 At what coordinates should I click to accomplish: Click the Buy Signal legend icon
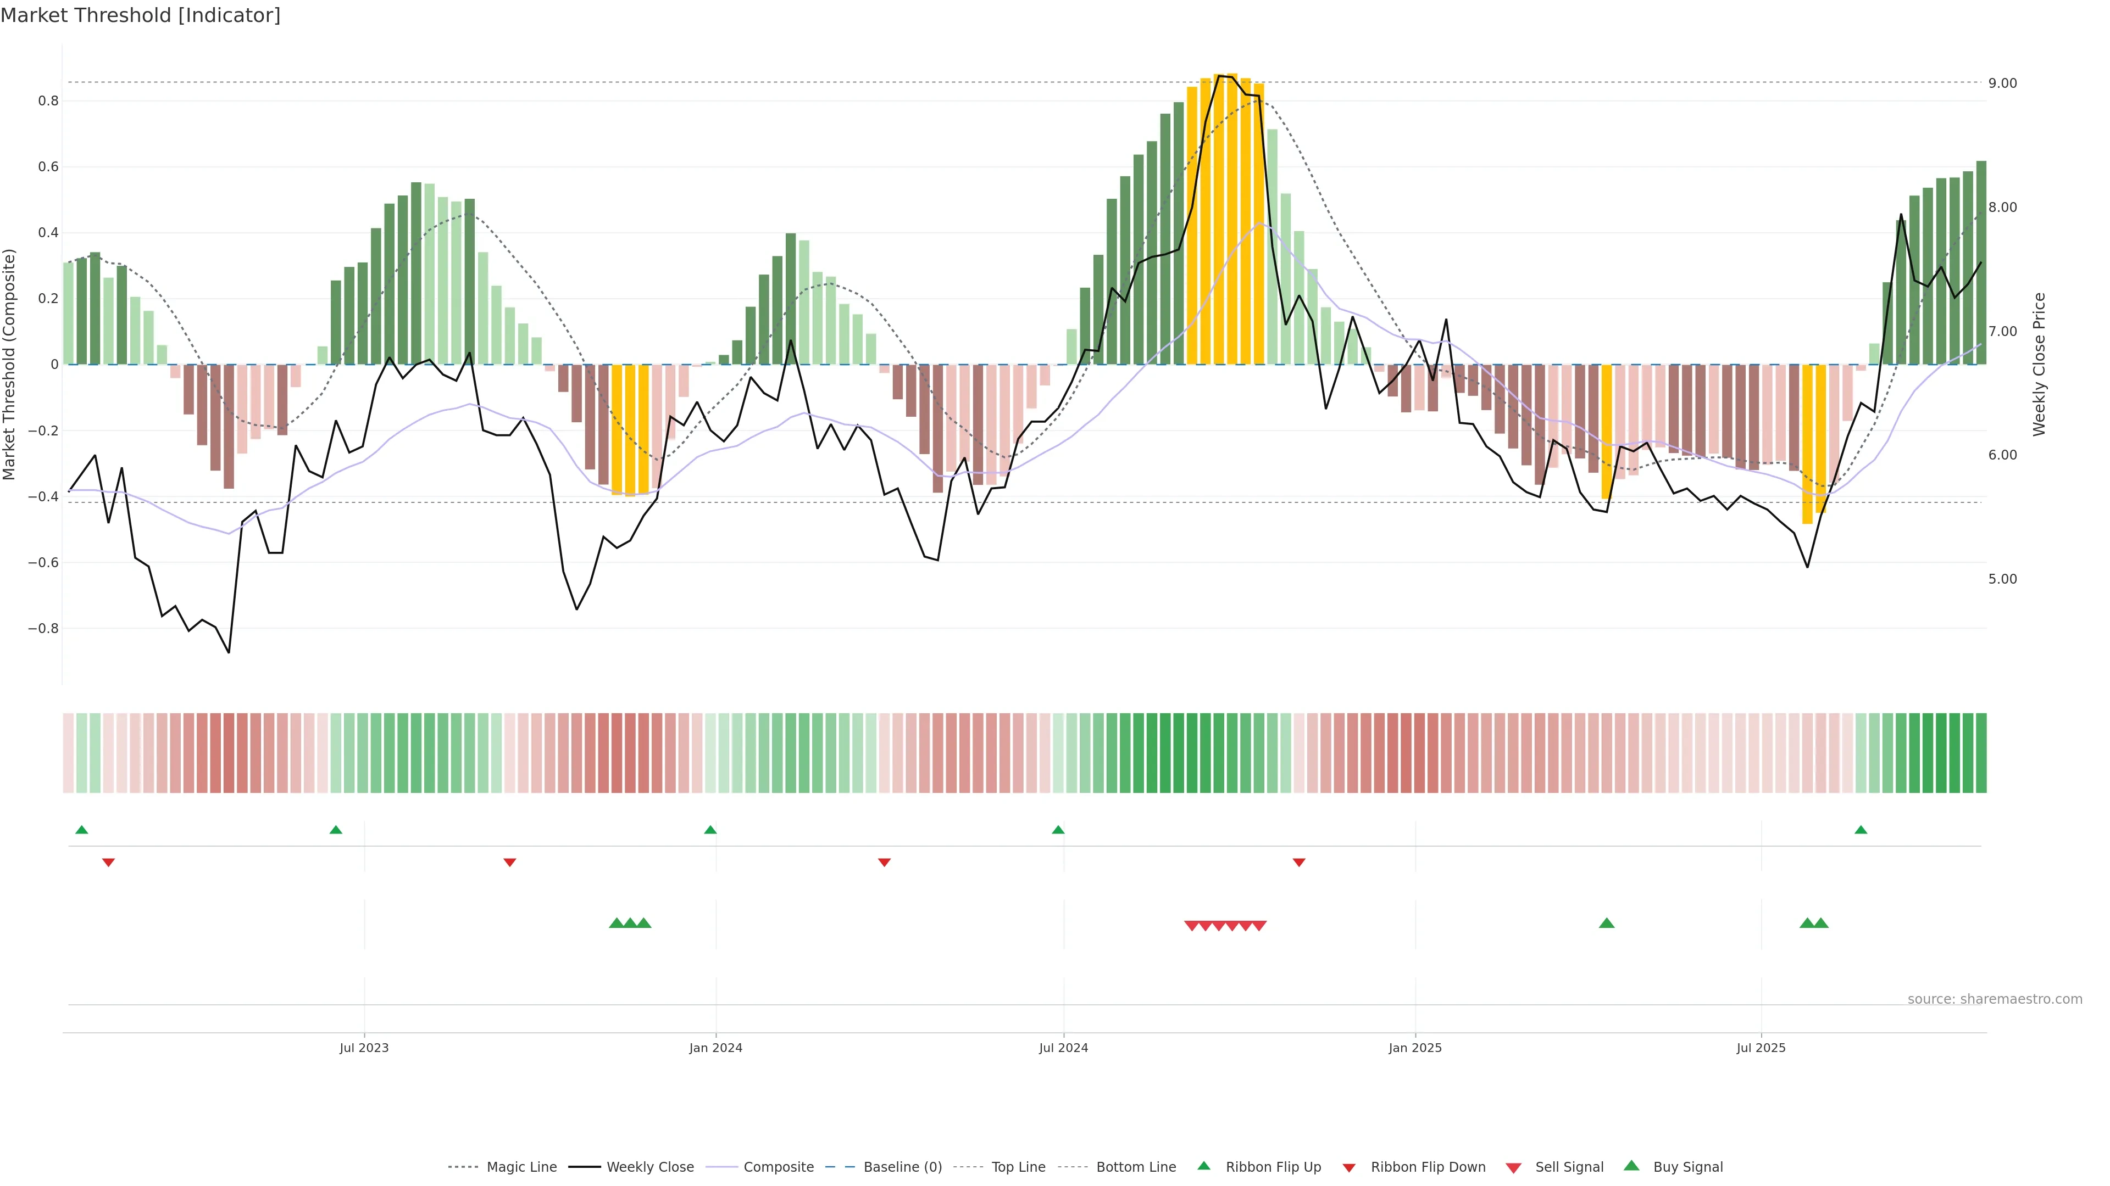point(1631,1166)
